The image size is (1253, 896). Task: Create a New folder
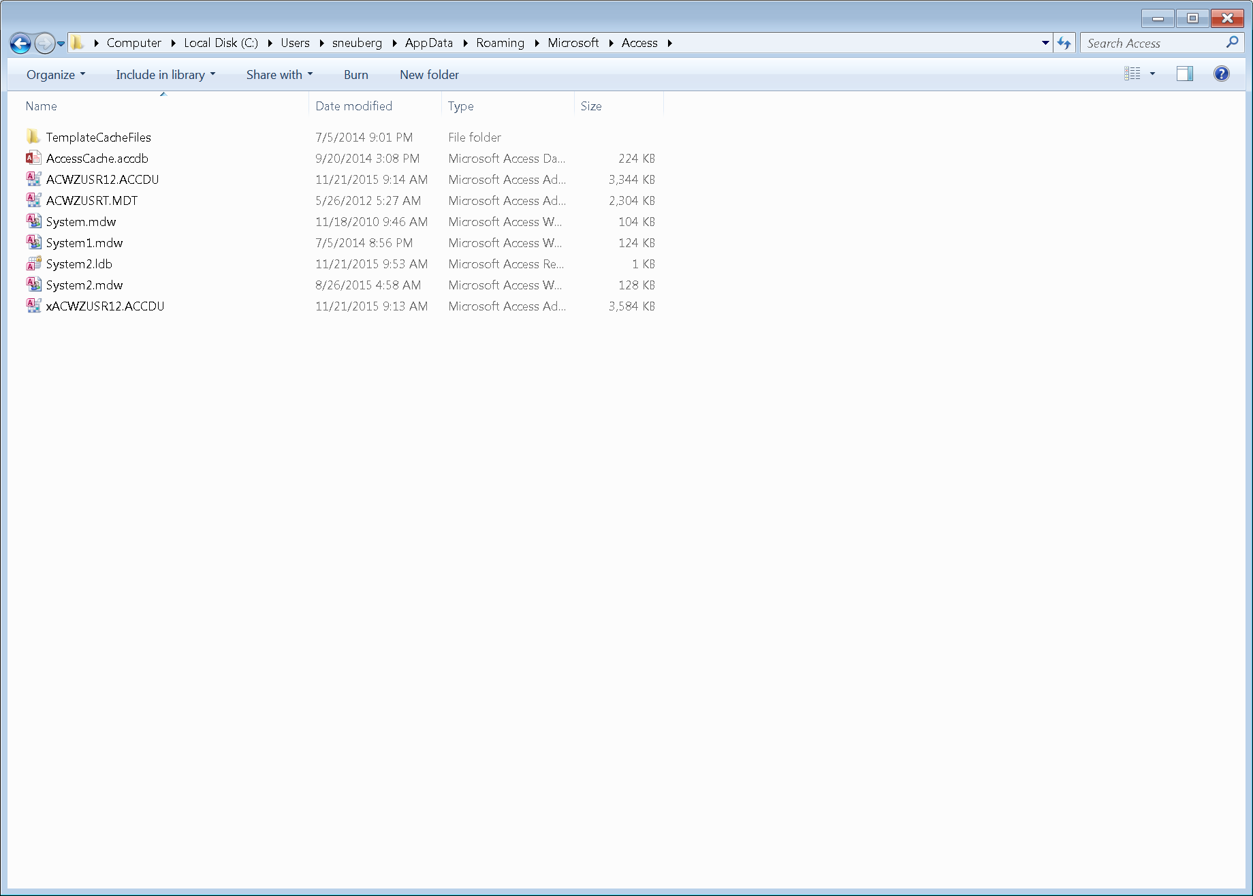429,74
